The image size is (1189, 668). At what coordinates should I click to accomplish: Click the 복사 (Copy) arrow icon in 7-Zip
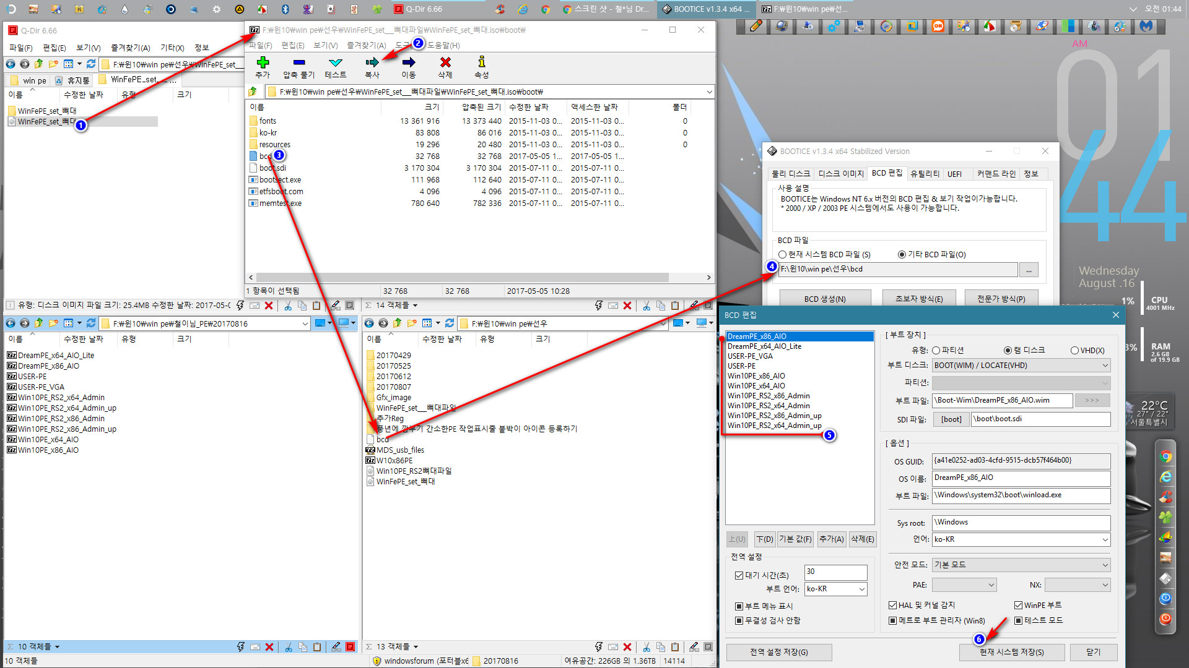372,62
